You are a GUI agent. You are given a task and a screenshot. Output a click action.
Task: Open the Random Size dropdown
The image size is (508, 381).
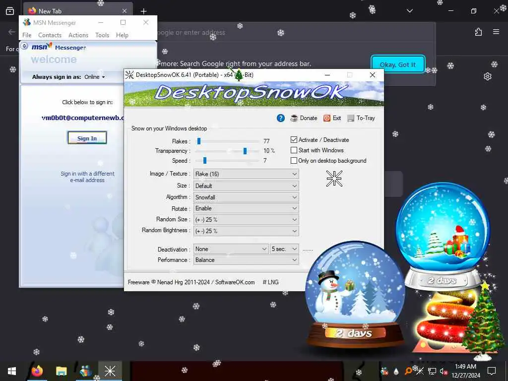pos(246,220)
